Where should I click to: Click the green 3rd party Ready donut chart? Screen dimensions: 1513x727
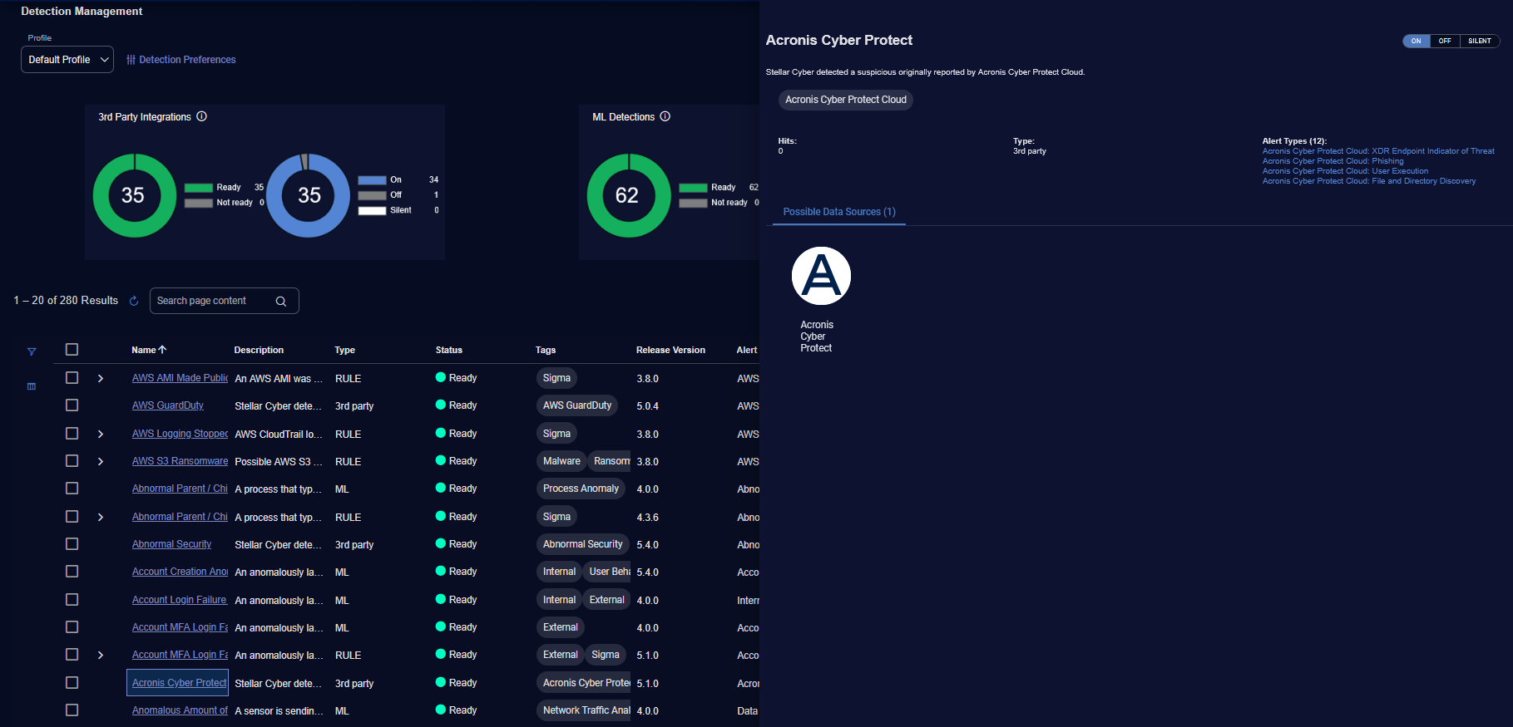tap(134, 195)
